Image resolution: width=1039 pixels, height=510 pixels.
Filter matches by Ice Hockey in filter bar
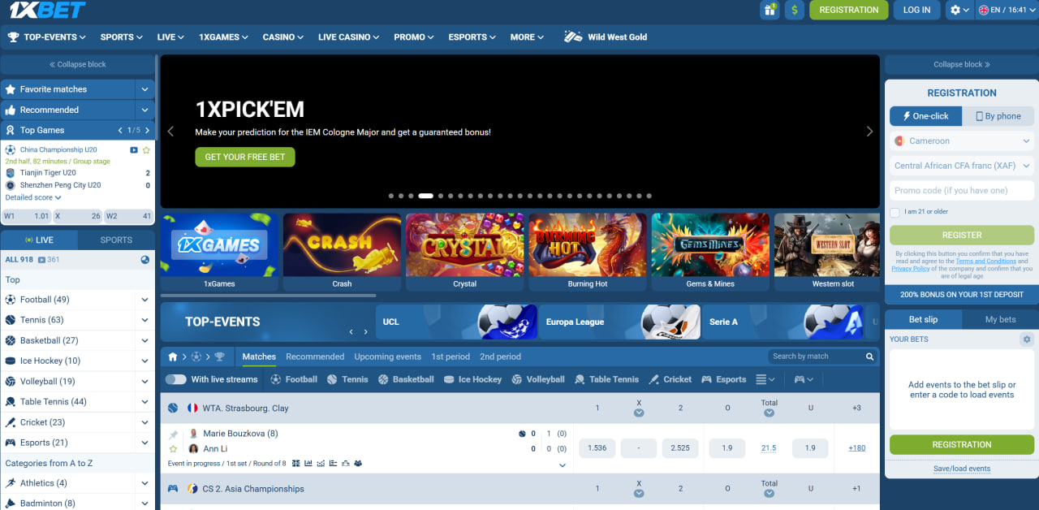pyautogui.click(x=472, y=379)
